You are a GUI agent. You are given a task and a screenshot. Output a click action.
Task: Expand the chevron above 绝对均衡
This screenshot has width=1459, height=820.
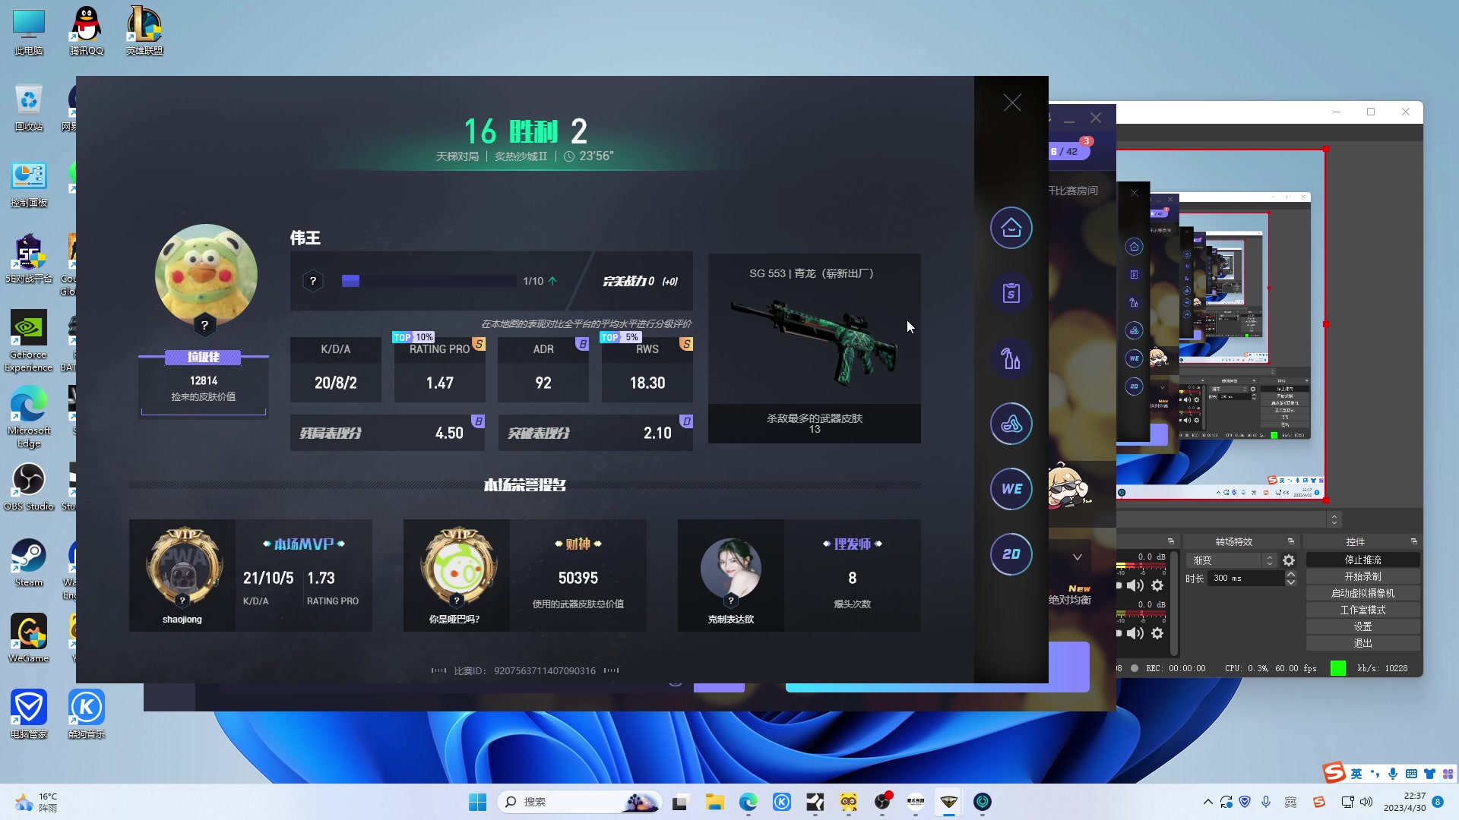(1077, 557)
